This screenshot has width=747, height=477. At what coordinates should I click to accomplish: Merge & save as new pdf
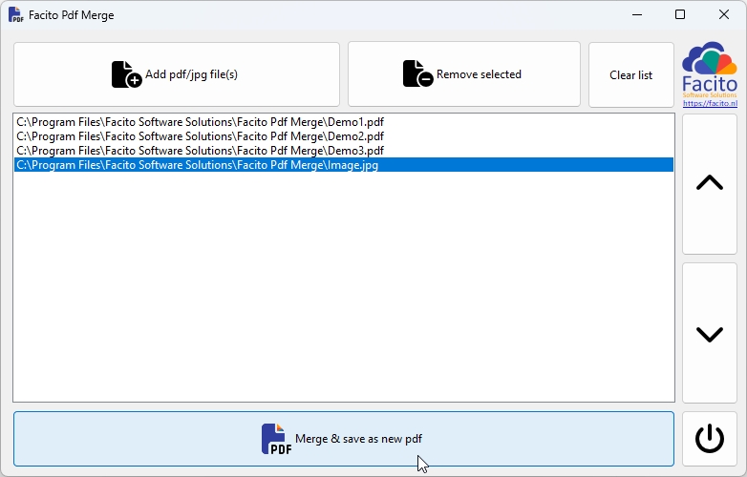point(344,439)
